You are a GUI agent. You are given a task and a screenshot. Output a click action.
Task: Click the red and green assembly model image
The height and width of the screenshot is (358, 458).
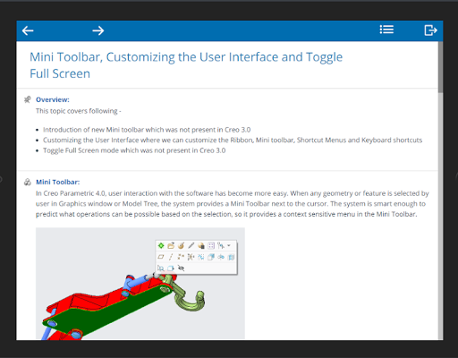(140, 284)
